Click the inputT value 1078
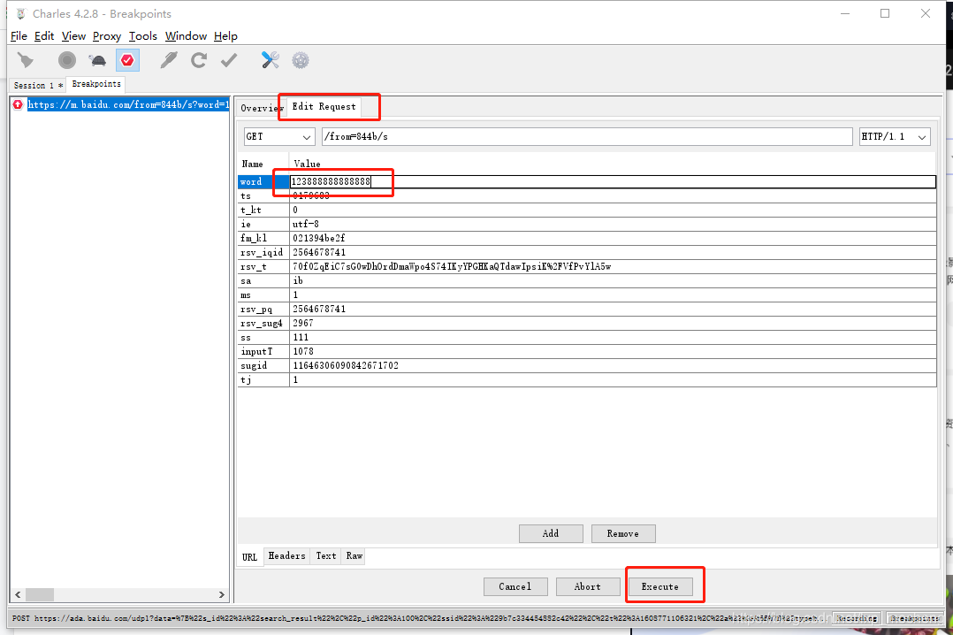 [302, 351]
